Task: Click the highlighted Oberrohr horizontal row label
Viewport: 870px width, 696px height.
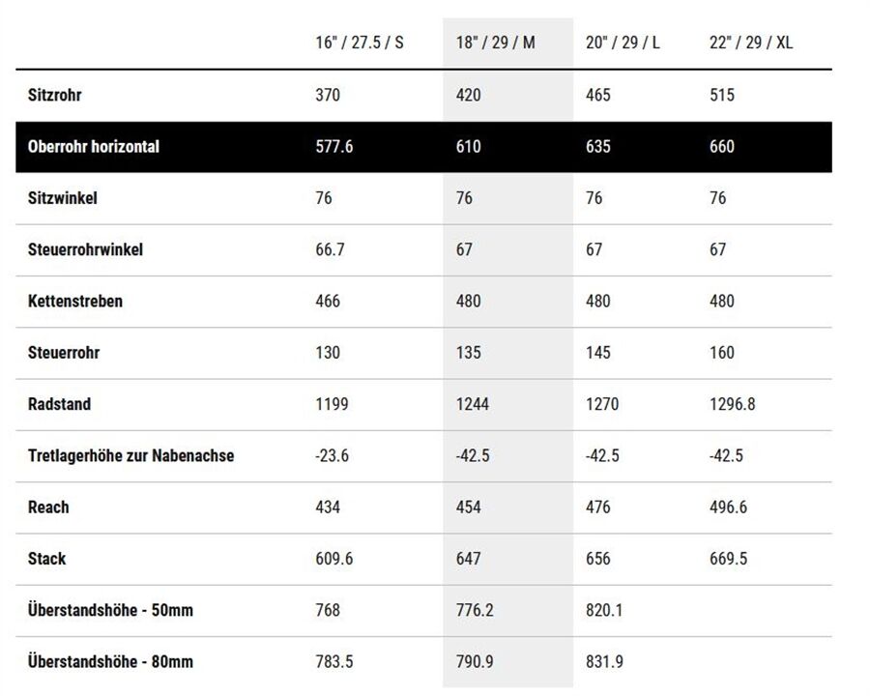Action: click(x=94, y=147)
